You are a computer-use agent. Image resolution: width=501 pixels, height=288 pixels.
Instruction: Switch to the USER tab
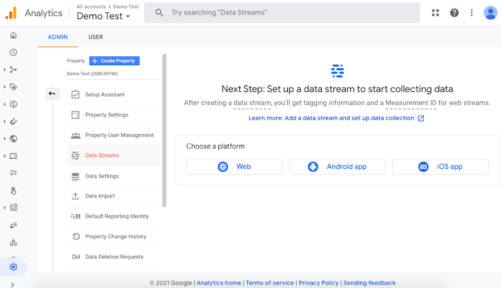96,37
